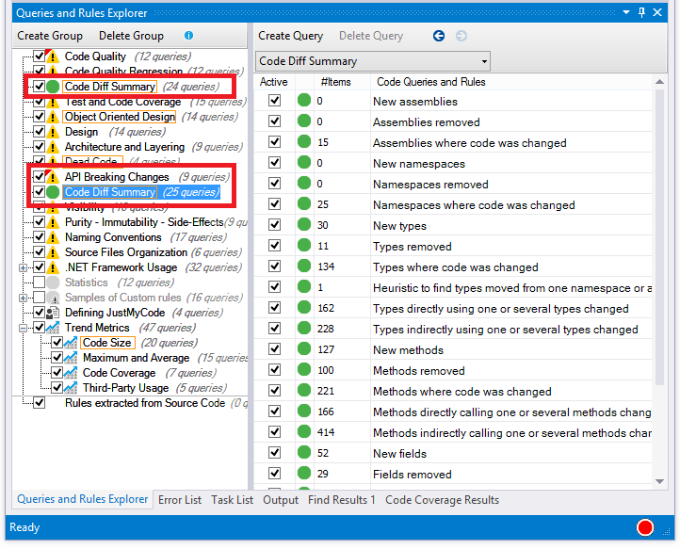680x549 pixels.
Task: Click warning icon next to Object Oriented Design
Action: pos(53,117)
